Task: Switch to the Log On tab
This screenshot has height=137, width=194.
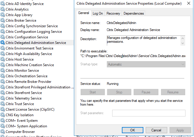Action: [98, 13]
